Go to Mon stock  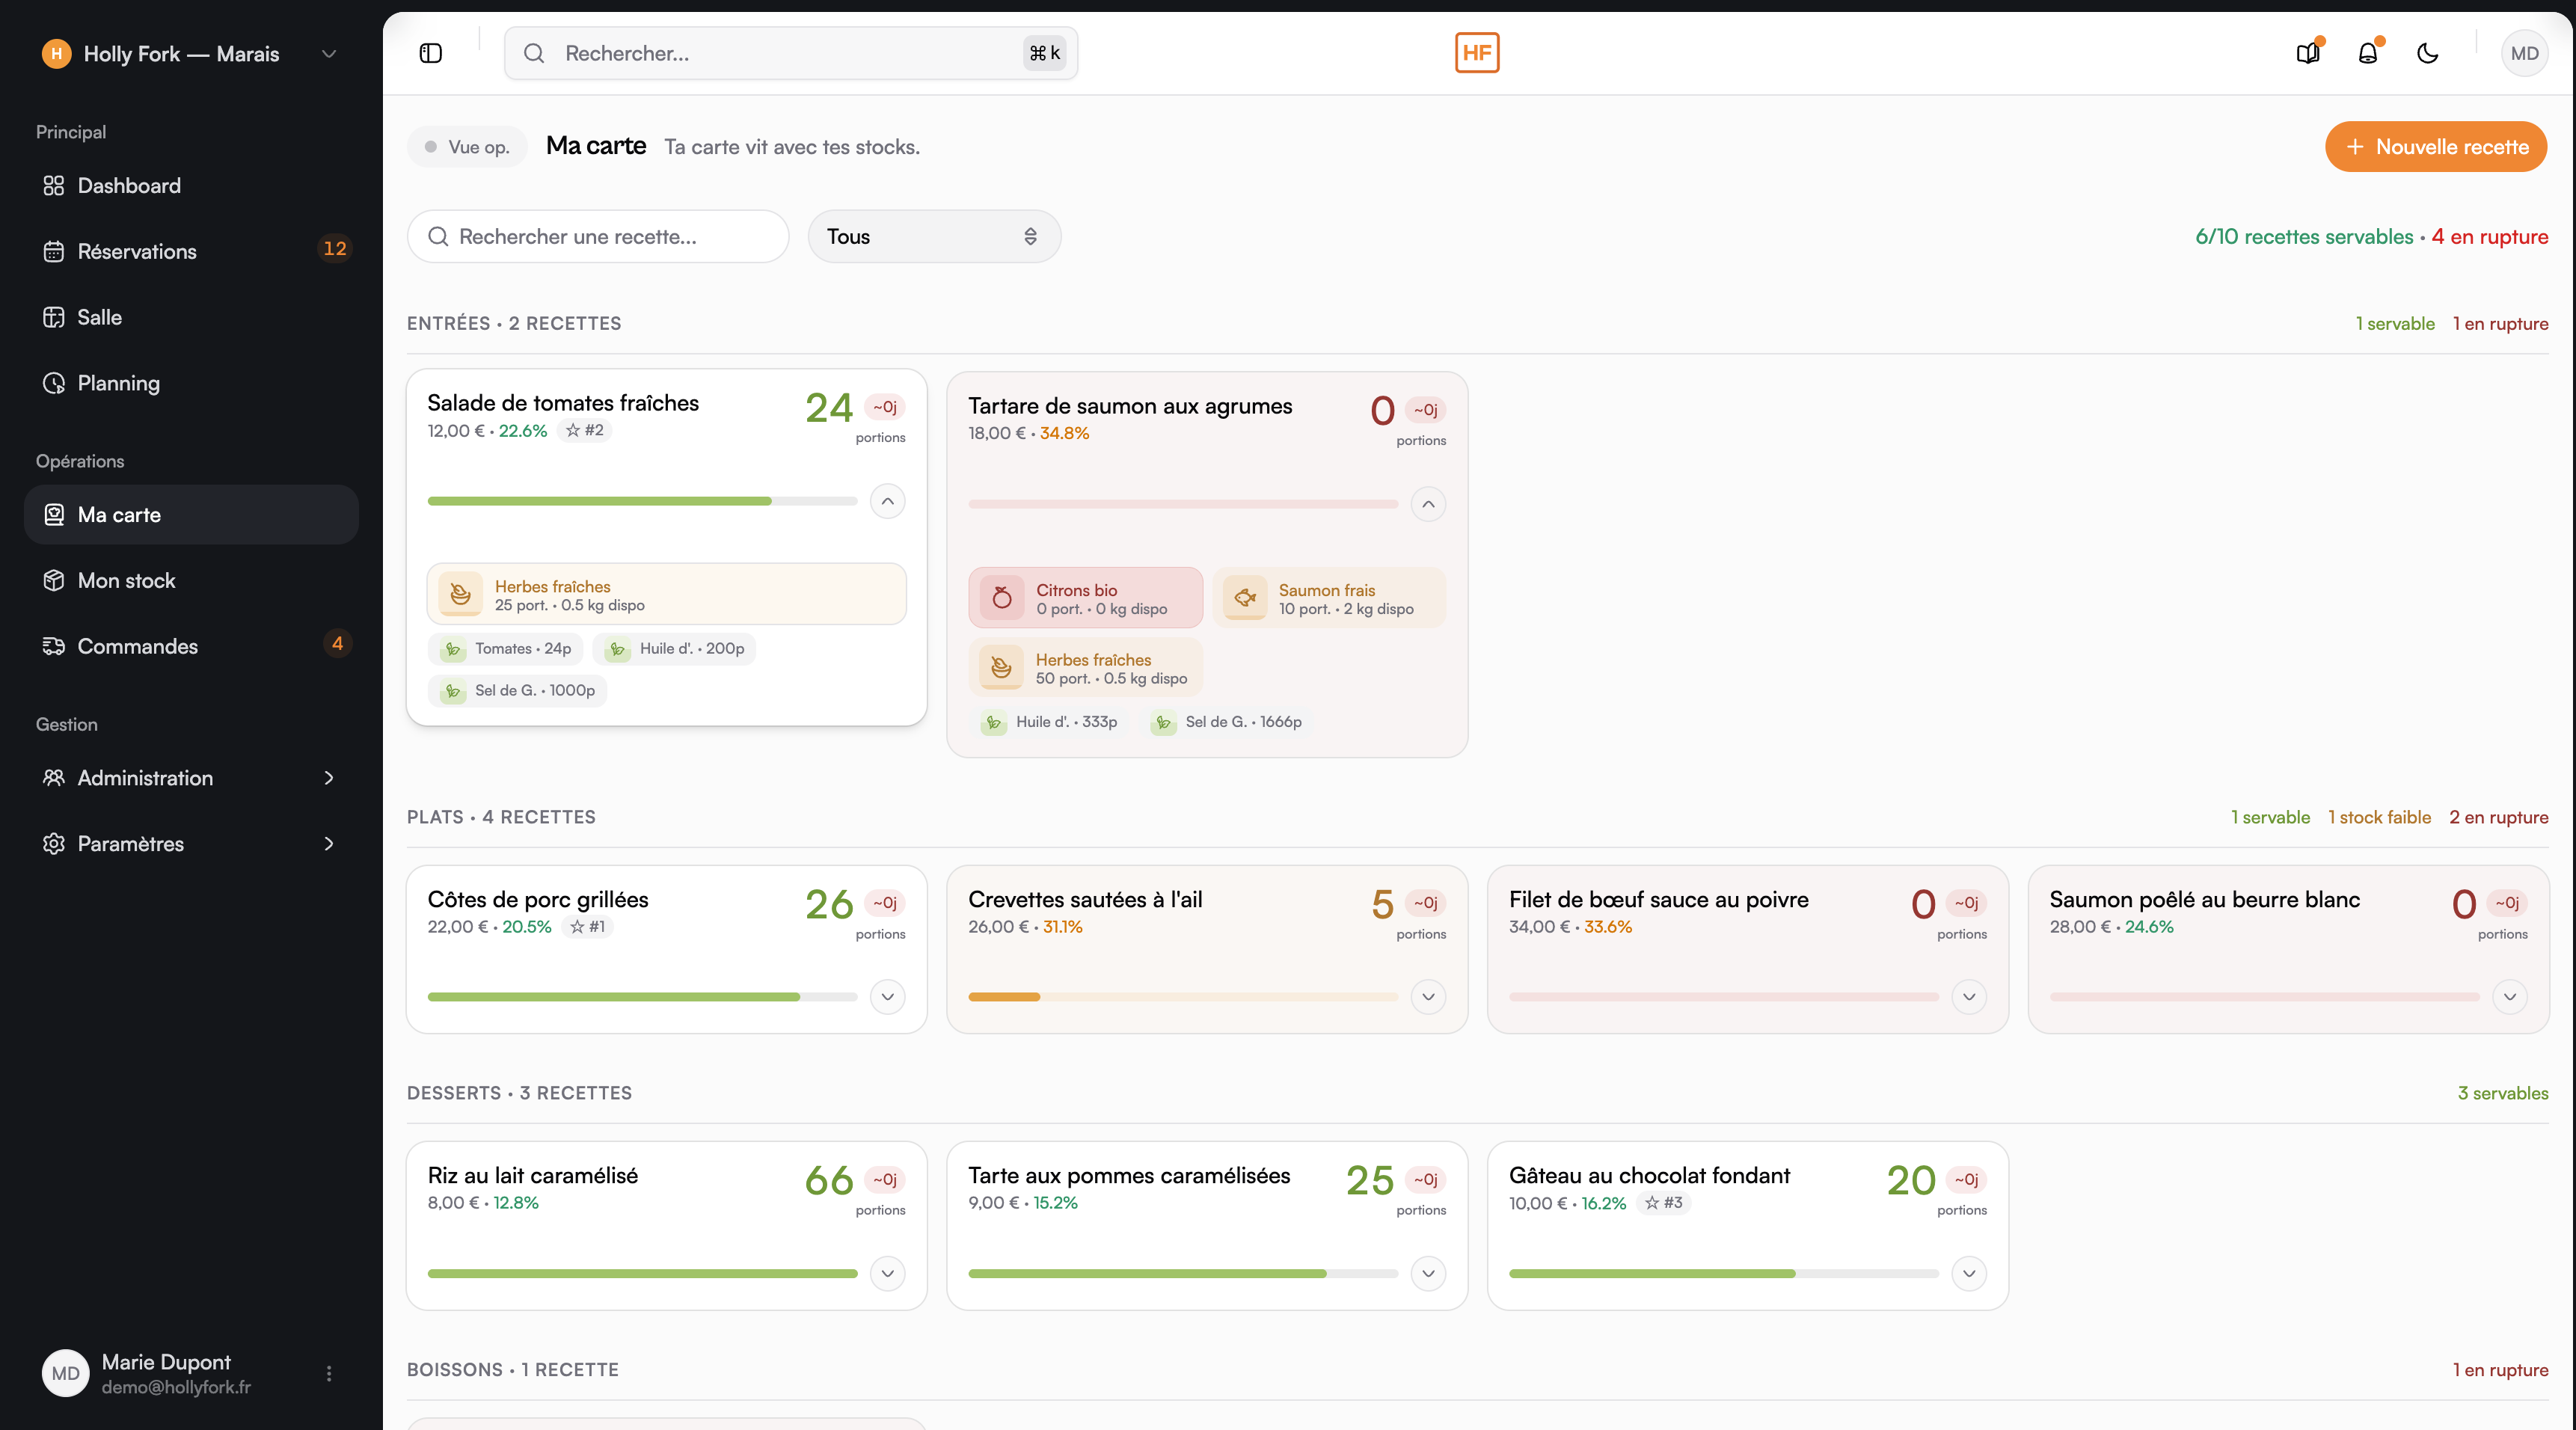pos(126,580)
